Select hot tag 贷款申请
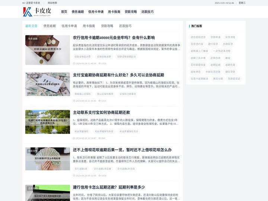 pos(216,37)
